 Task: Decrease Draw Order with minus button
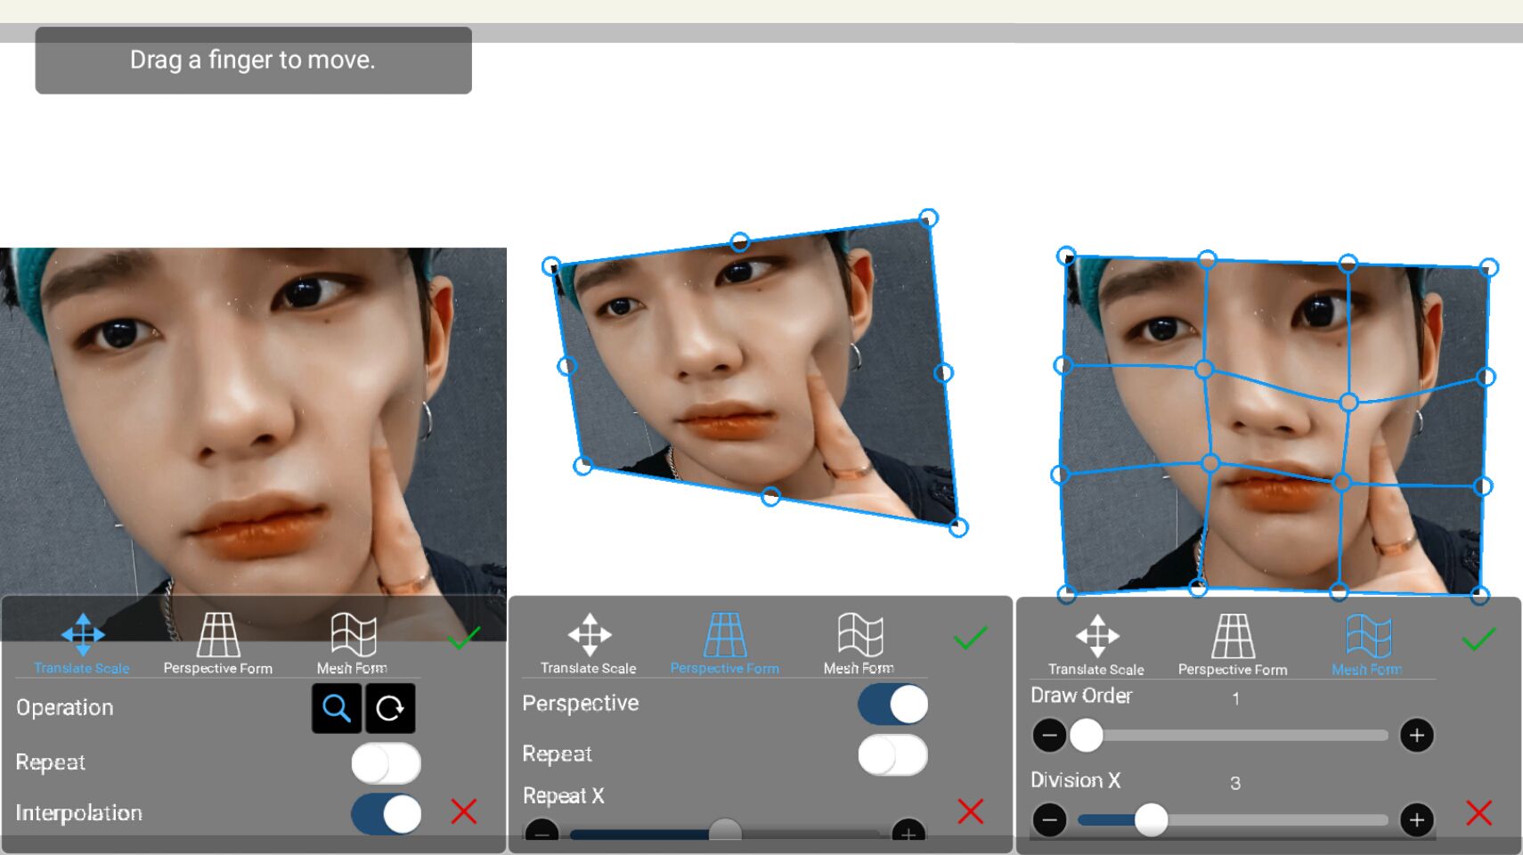coord(1049,736)
